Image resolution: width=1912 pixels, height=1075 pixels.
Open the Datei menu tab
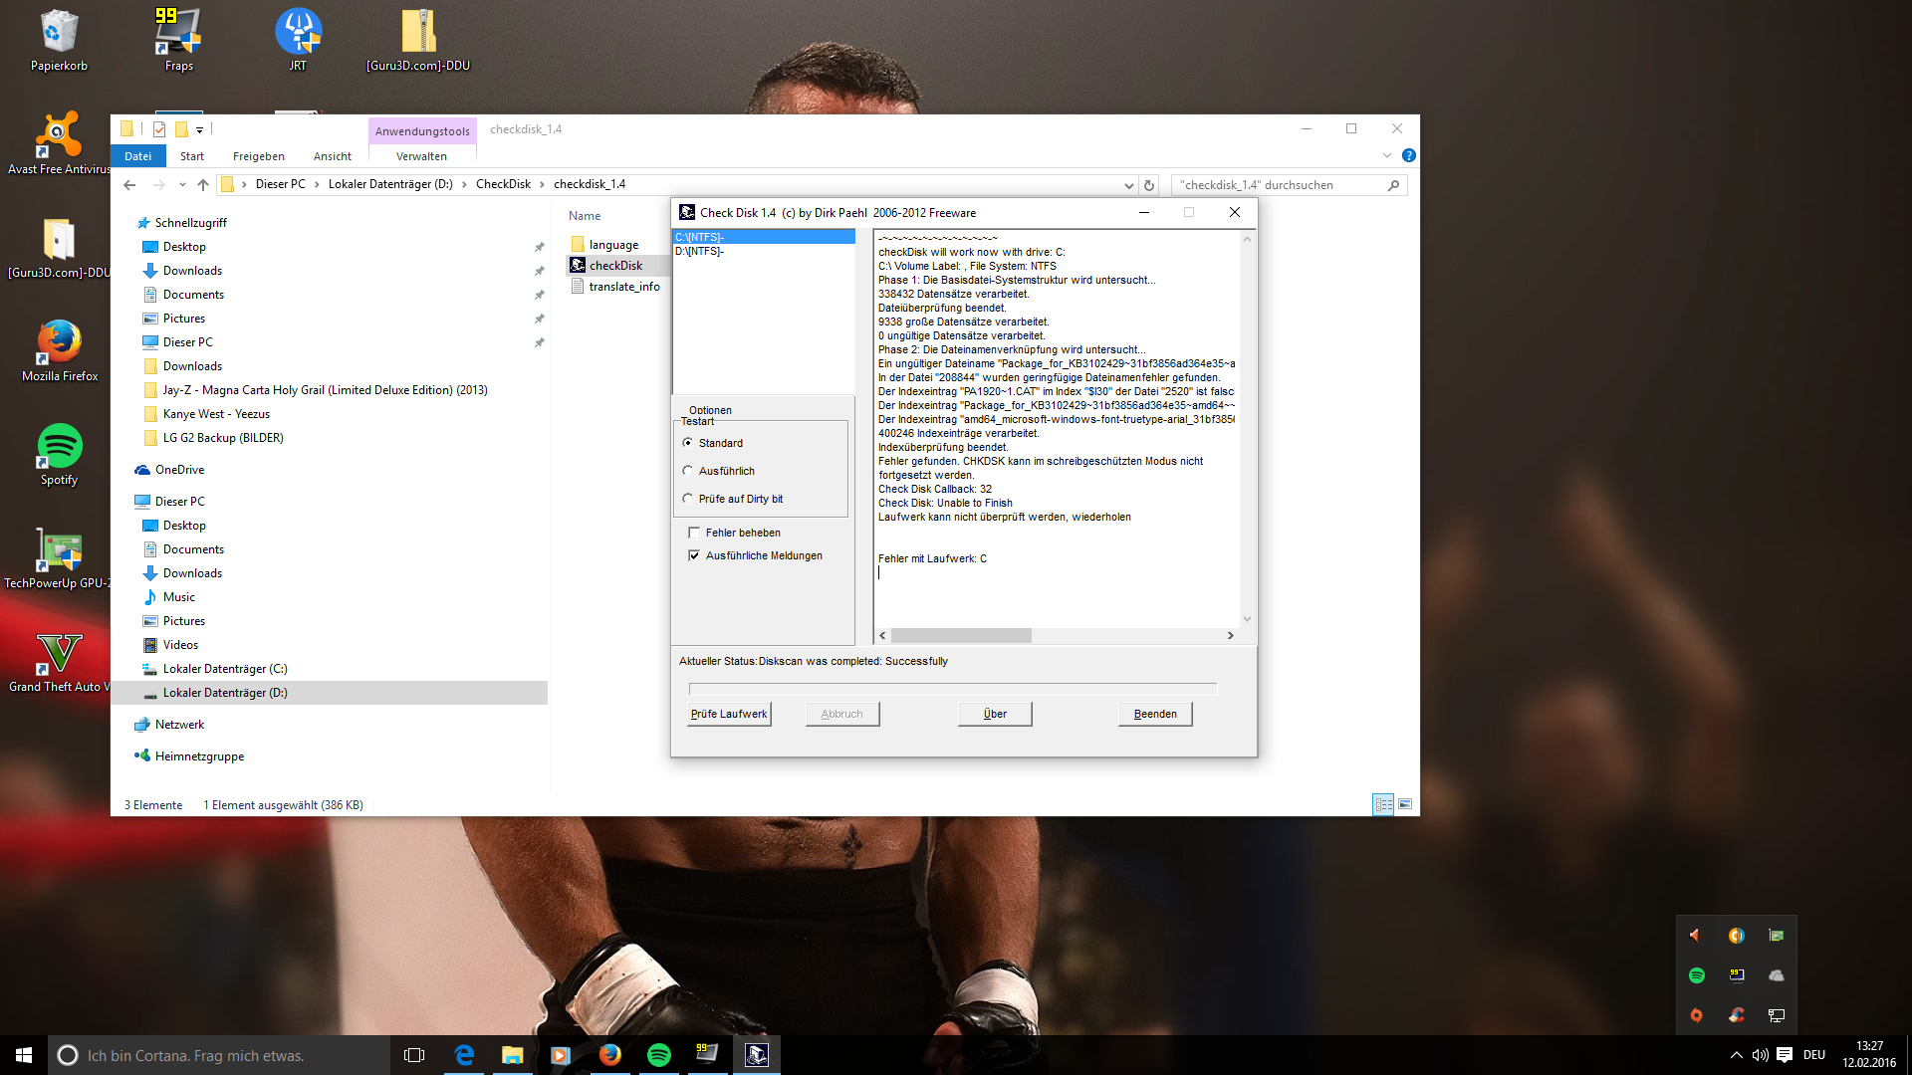click(138, 156)
